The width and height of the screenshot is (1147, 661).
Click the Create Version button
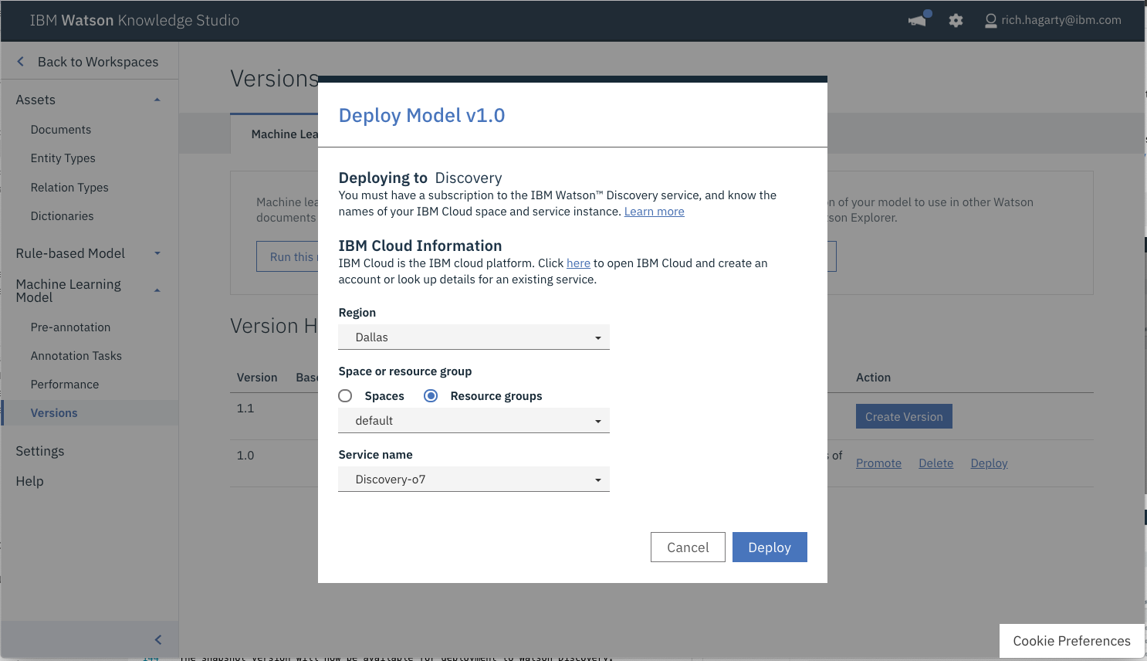pos(904,416)
